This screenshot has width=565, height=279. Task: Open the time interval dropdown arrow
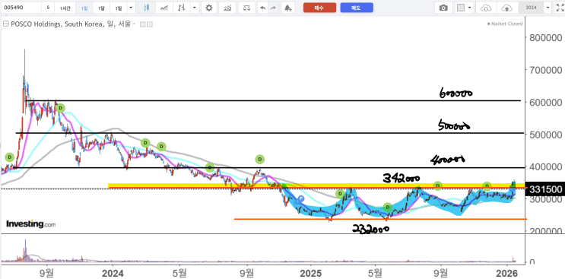tap(131, 8)
